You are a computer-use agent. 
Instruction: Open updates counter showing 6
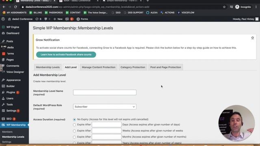(39, 19)
